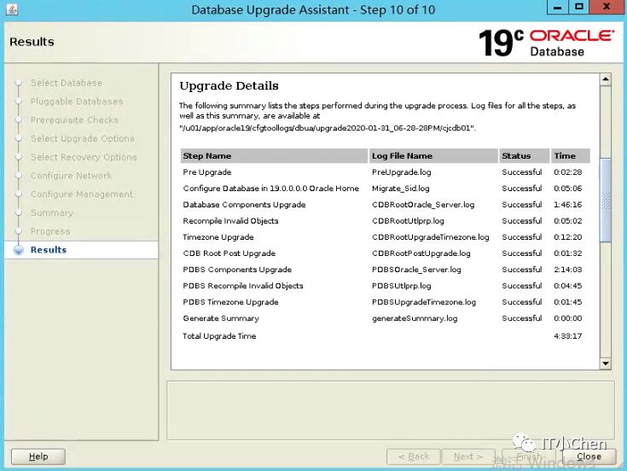
Task: Click the Time column header
Action: 571,156
